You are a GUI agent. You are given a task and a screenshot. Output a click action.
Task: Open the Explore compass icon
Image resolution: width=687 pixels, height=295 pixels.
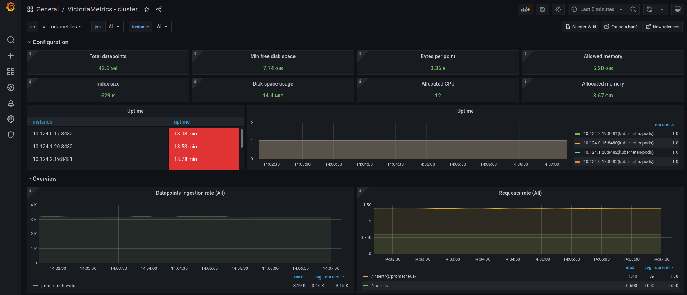coord(11,87)
